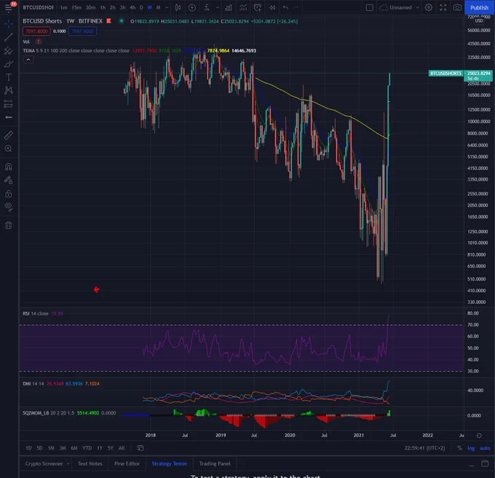
Task: Select the crosshair cursor tool
Action: click(9, 24)
